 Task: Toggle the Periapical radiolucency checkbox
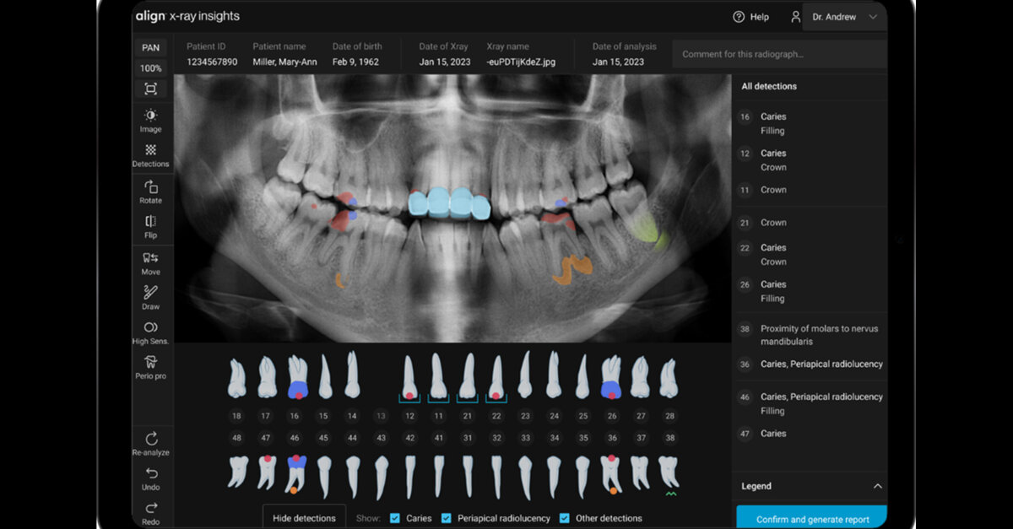point(446,518)
